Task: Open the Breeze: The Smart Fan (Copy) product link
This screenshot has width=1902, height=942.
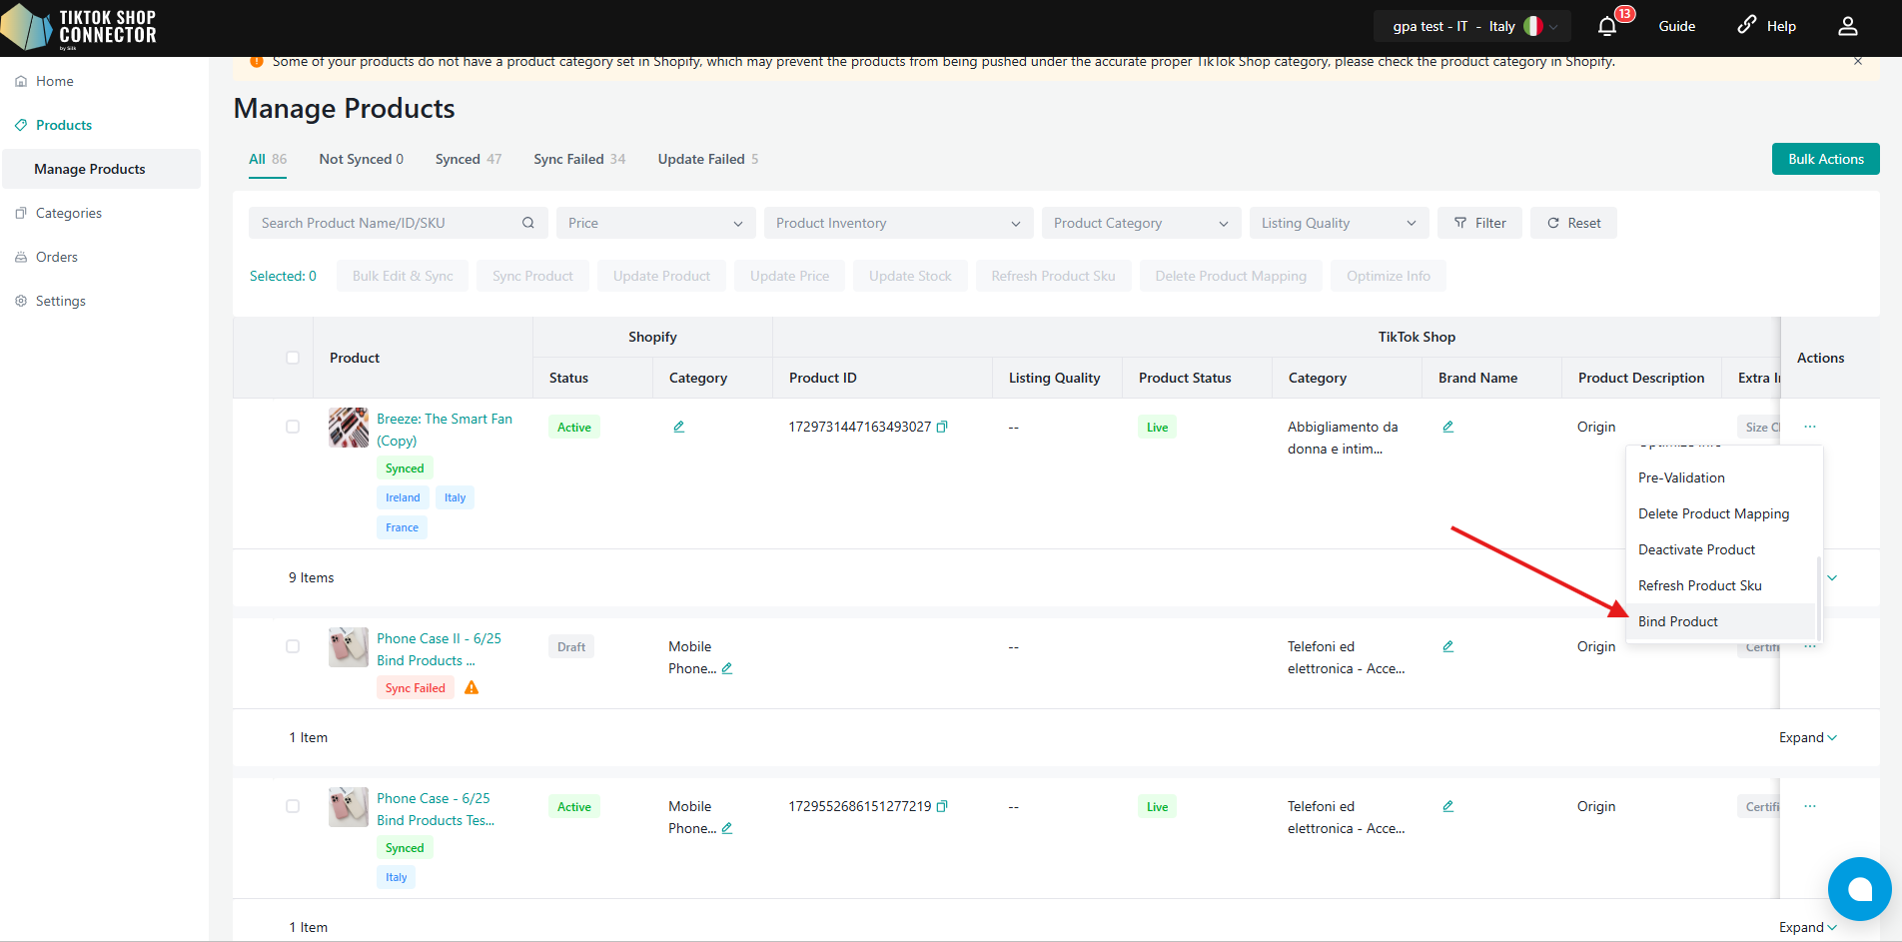Action: (445, 430)
